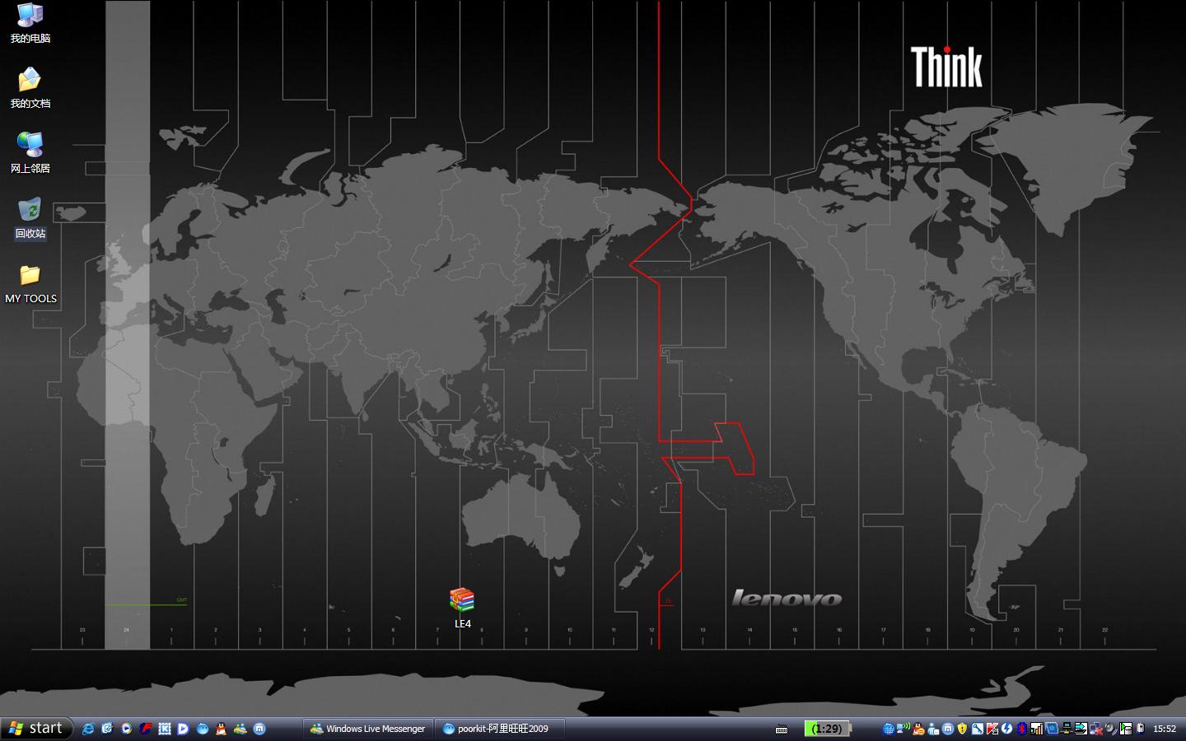Click the Bluetooth icon in system tray
The image size is (1186, 741).
tap(1022, 729)
